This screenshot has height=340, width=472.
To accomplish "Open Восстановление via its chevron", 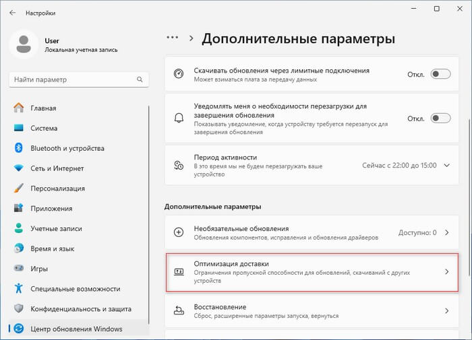I will [446, 311].
